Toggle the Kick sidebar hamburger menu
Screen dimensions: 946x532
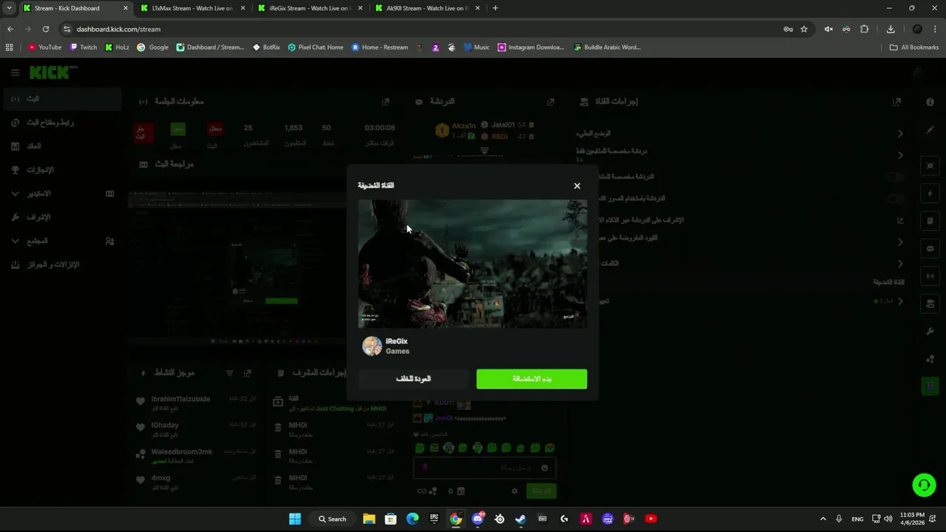click(x=15, y=72)
